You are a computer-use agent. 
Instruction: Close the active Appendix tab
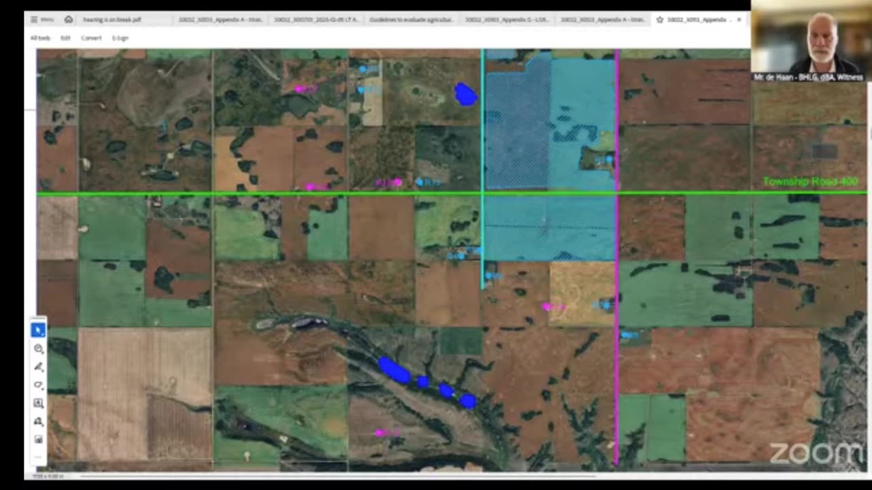[x=739, y=20]
